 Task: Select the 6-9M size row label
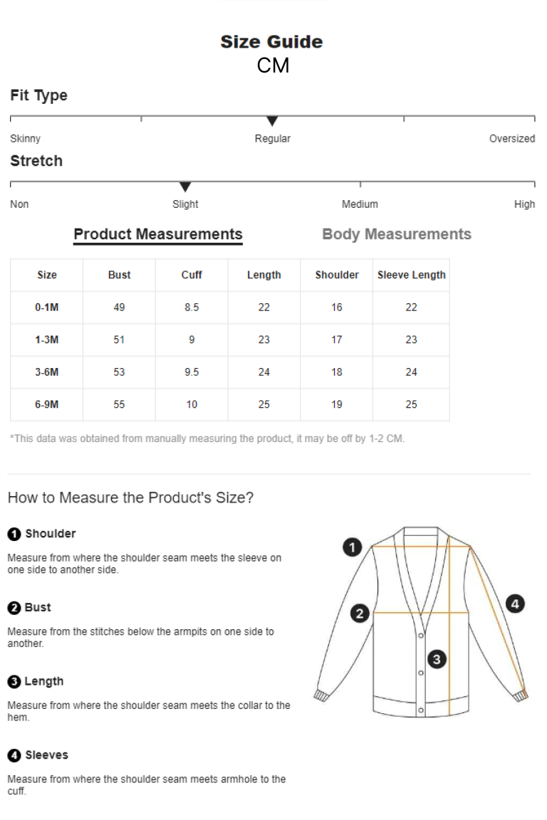(46, 404)
